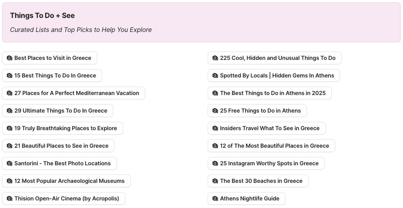
Task: Click the Curated Lists and Top Picks subtitle
Action: 81,30
